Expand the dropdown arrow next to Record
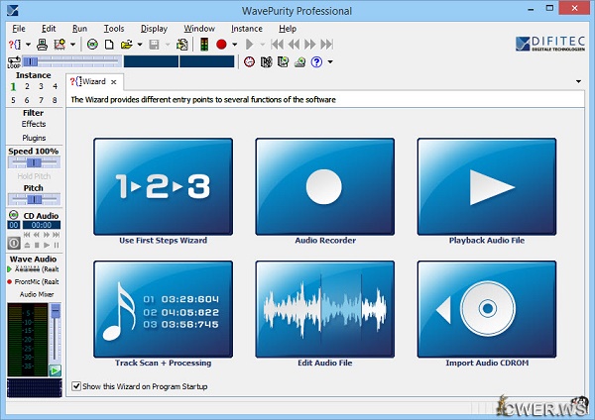This screenshot has height=420, width=595. pyautogui.click(x=234, y=45)
